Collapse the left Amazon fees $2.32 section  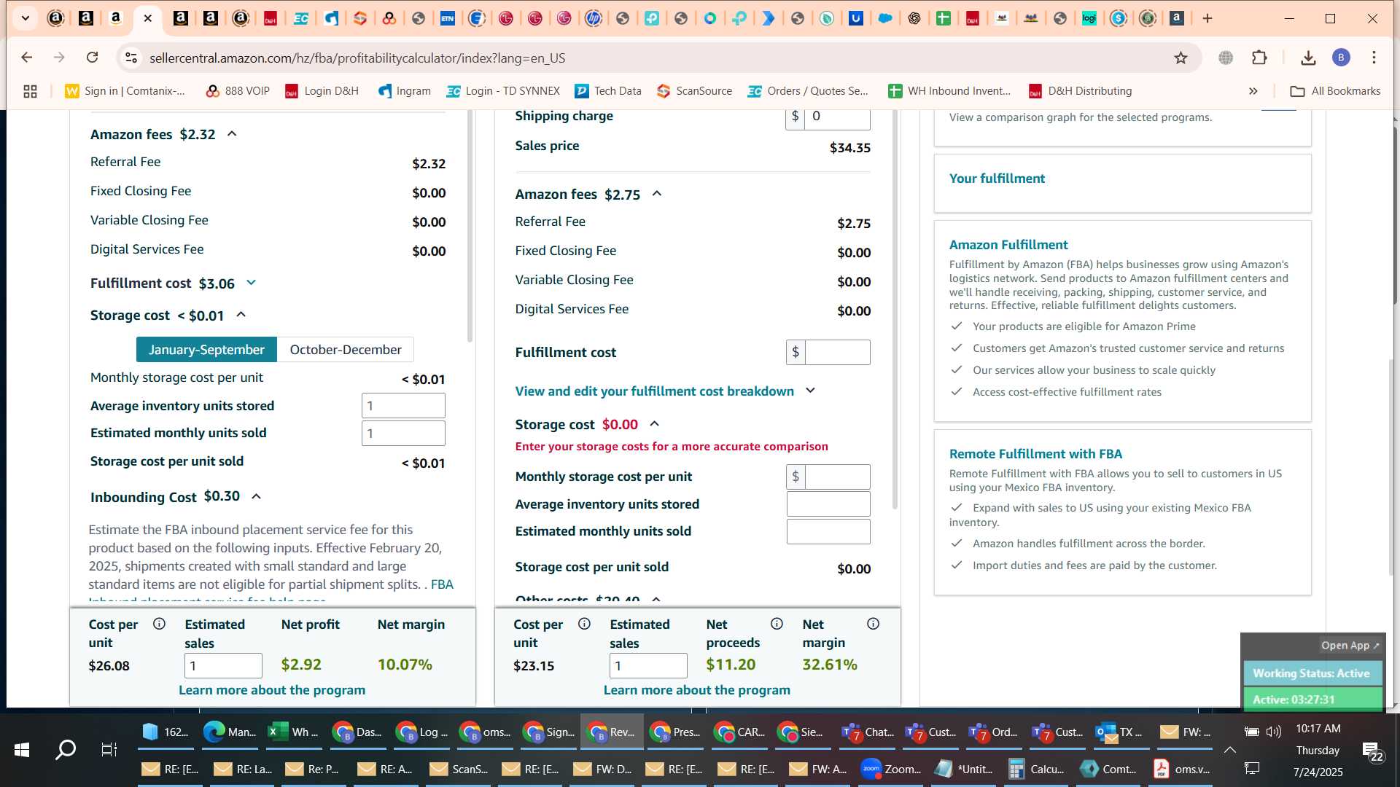tap(232, 134)
